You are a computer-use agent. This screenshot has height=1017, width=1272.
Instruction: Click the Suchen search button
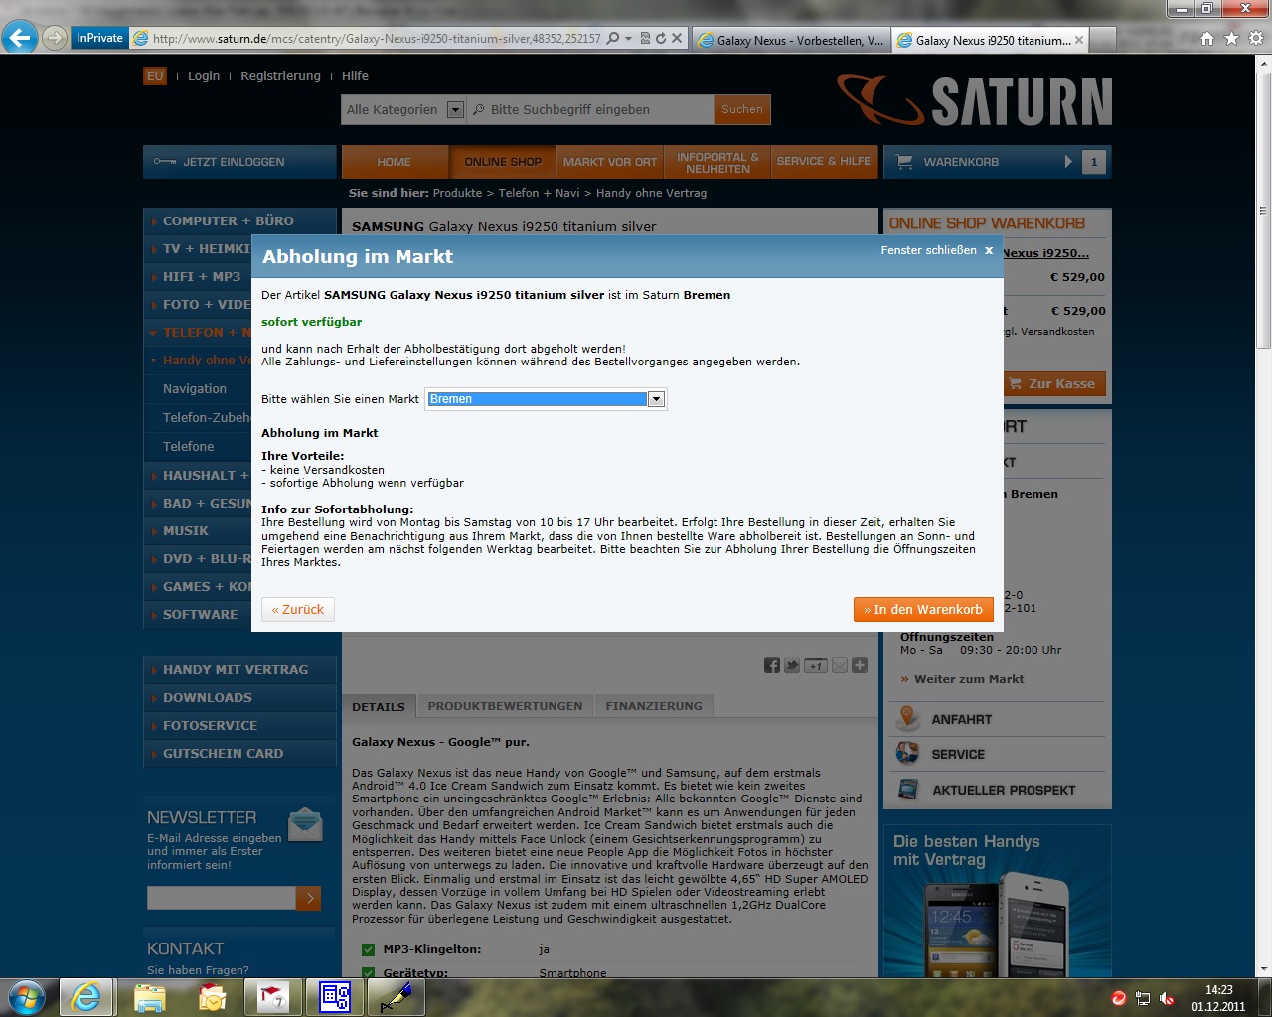click(742, 109)
